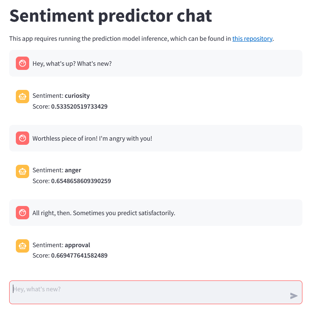Click robot avatar next to curiosity sentiment
Screen dimensions: 312x315
22,96
